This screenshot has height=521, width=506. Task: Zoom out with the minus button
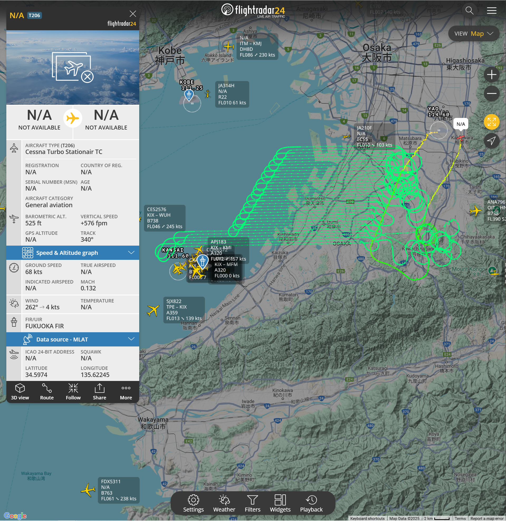491,93
